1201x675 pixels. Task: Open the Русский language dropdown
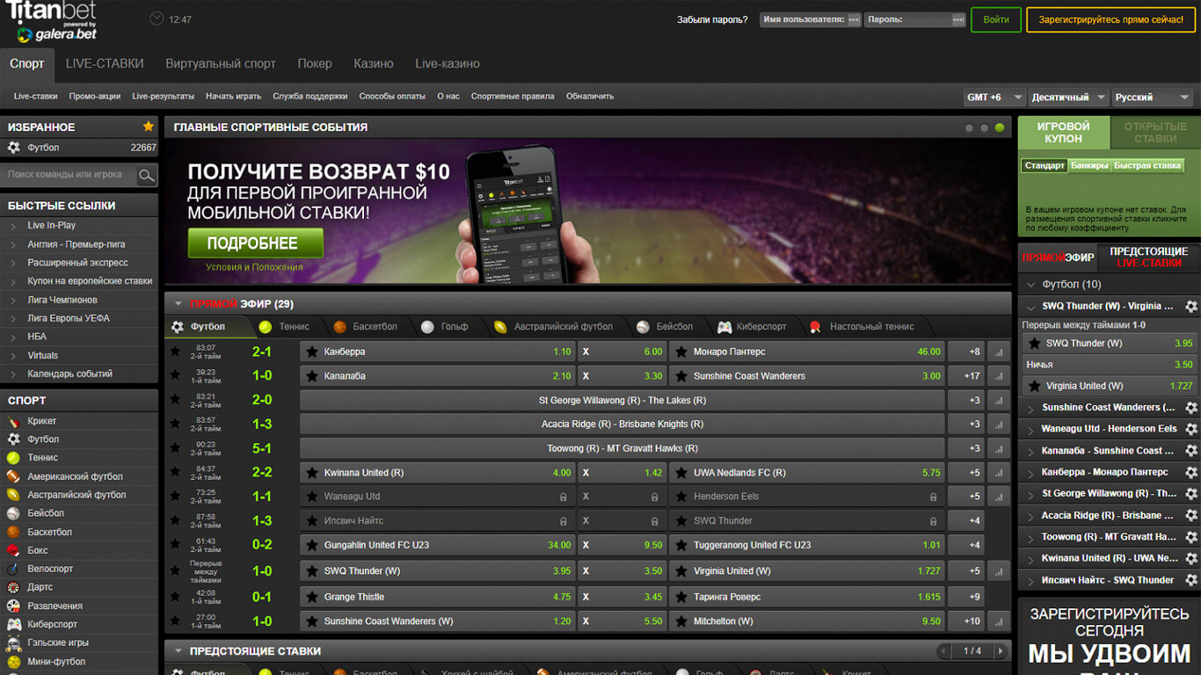click(1152, 98)
